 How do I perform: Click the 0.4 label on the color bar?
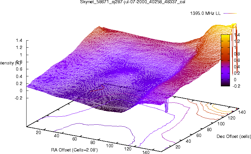[237, 67]
